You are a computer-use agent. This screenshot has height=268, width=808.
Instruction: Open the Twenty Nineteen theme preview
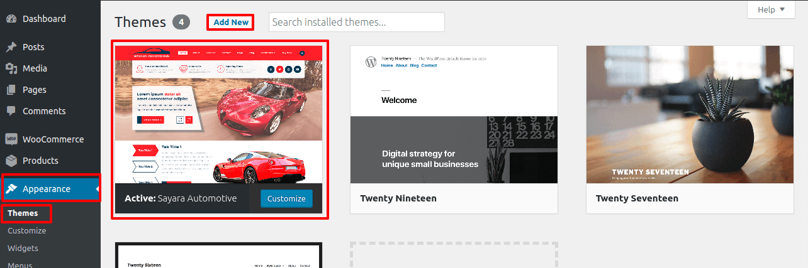point(454,114)
